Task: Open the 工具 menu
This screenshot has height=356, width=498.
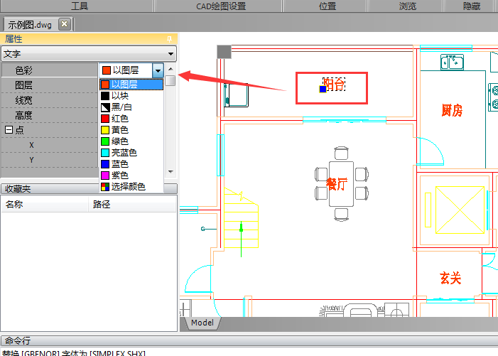Action: tap(80, 6)
